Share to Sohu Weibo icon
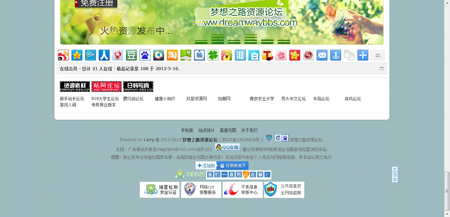Viewport: 450px width, 217px height. tap(118, 55)
